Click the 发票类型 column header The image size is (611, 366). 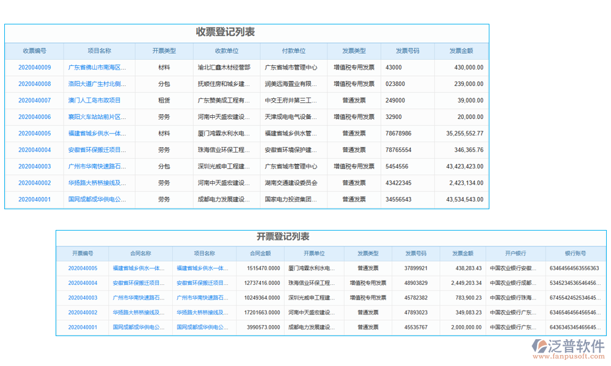[x=354, y=51]
